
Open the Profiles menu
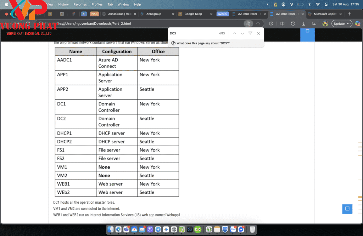[97, 4]
